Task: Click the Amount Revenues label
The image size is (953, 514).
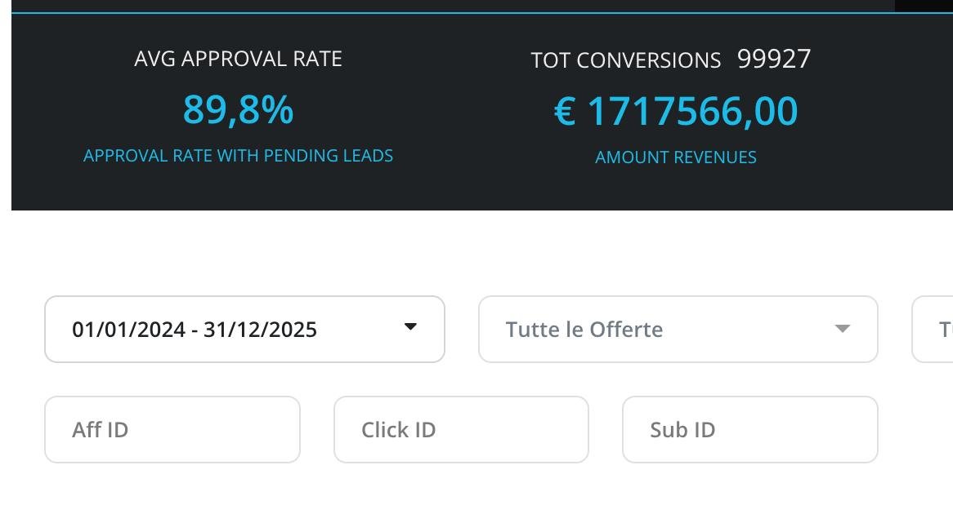Action: pyautogui.click(x=676, y=157)
